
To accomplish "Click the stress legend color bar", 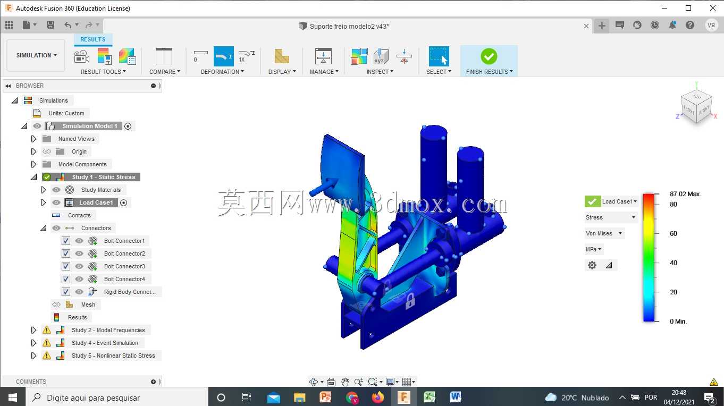I will coord(649,258).
